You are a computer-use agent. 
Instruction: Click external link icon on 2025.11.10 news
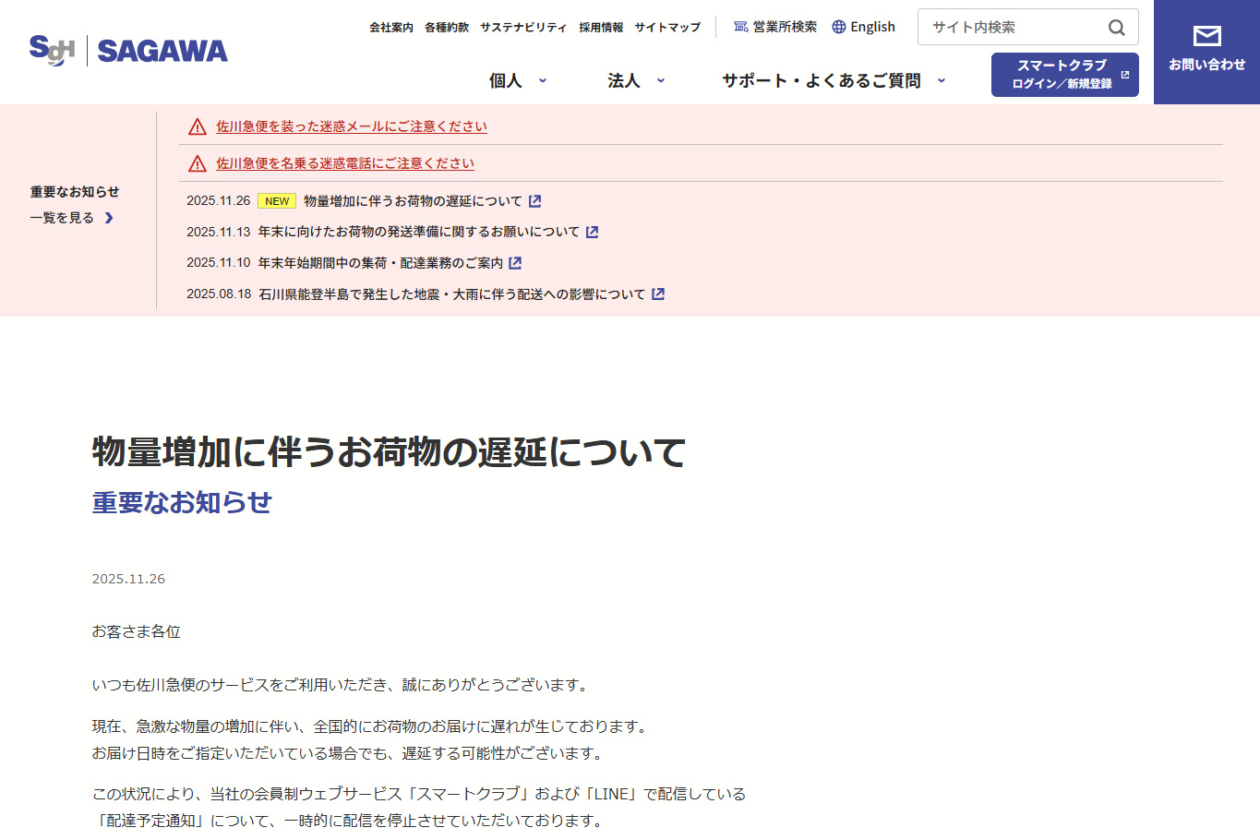[x=515, y=263]
